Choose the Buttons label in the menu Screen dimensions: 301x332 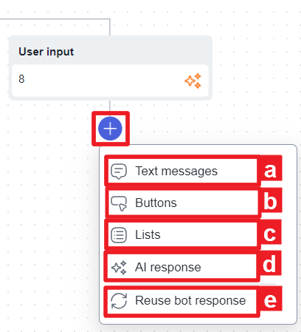[156, 203]
